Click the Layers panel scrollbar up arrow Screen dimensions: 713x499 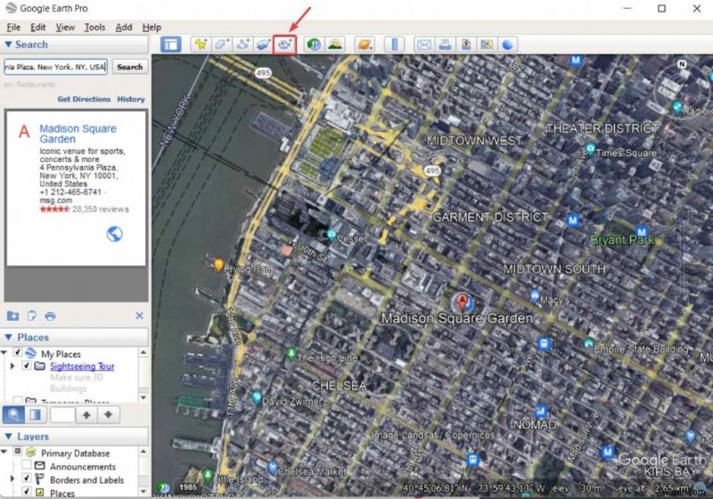[x=143, y=451]
